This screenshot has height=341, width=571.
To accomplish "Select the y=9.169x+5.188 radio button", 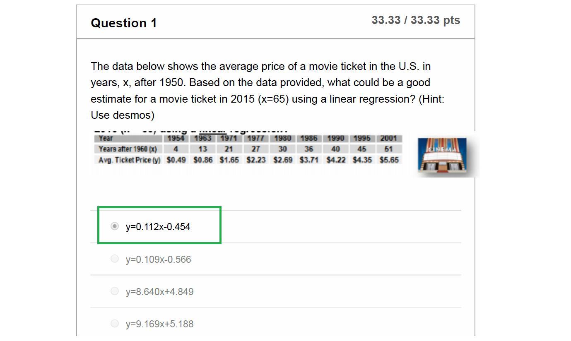I will 115,323.
